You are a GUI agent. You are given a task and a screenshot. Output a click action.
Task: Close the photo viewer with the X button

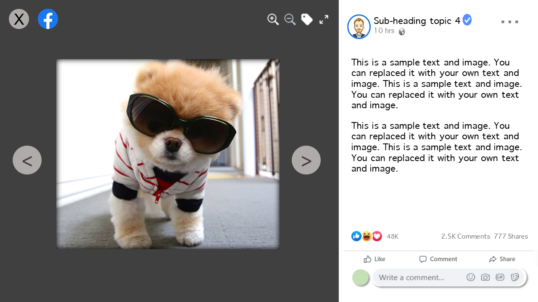tap(19, 19)
